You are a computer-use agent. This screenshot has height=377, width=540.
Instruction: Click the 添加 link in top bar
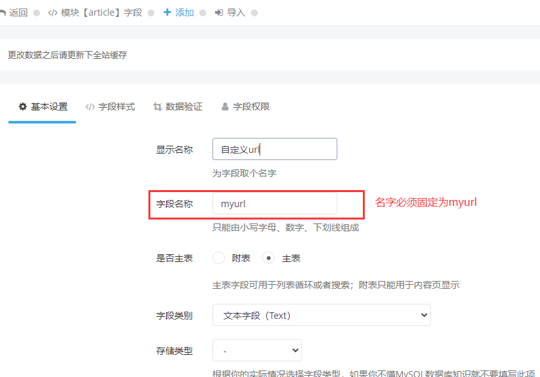pos(178,12)
